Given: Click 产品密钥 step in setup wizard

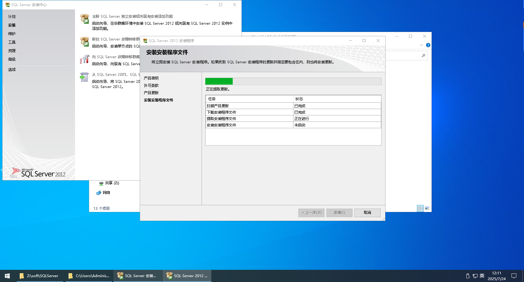Looking at the screenshot, I should (151, 78).
